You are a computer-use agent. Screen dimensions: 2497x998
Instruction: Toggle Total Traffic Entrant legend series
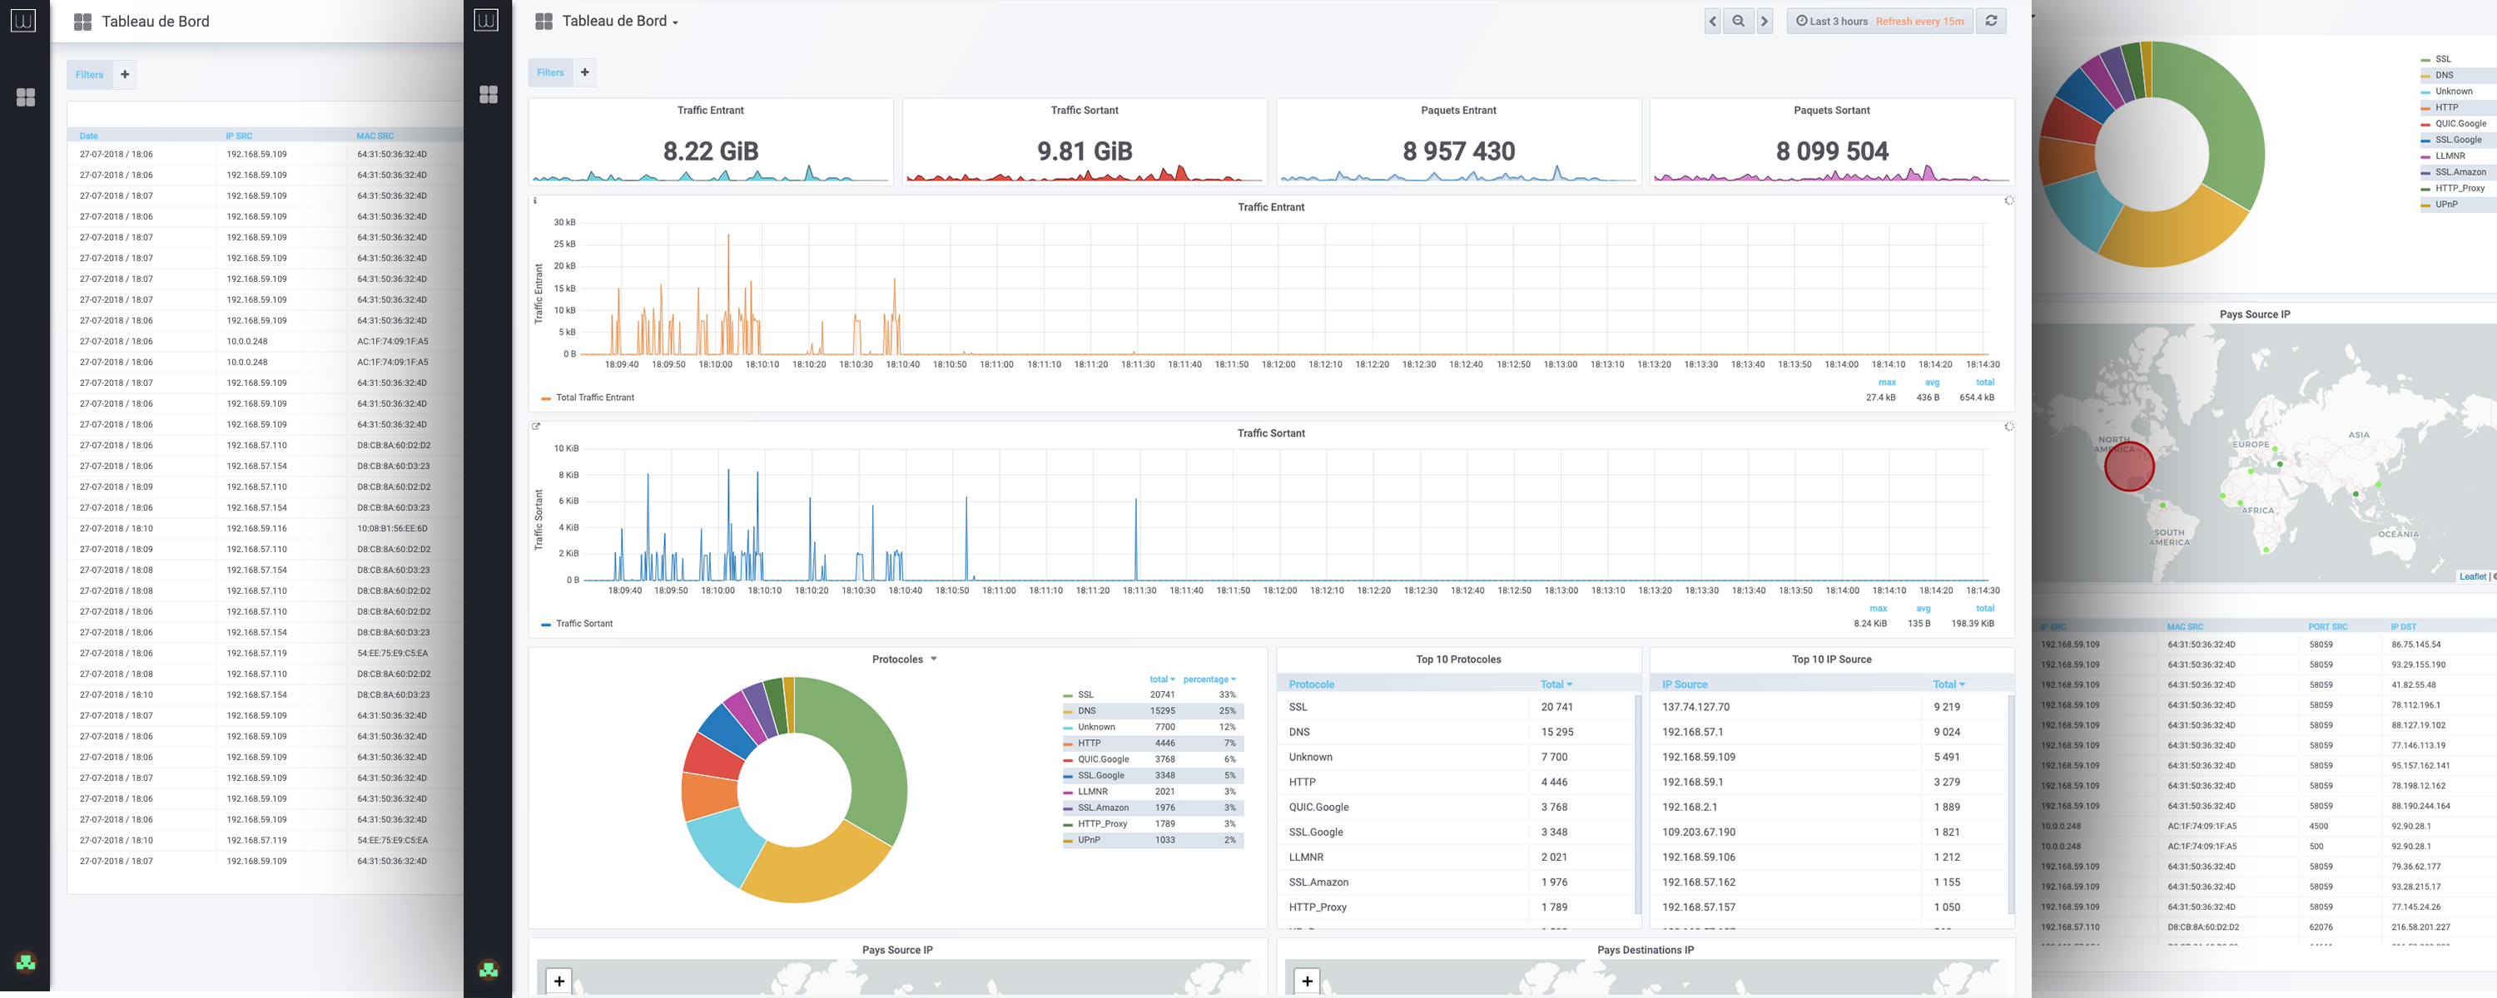[x=594, y=398]
